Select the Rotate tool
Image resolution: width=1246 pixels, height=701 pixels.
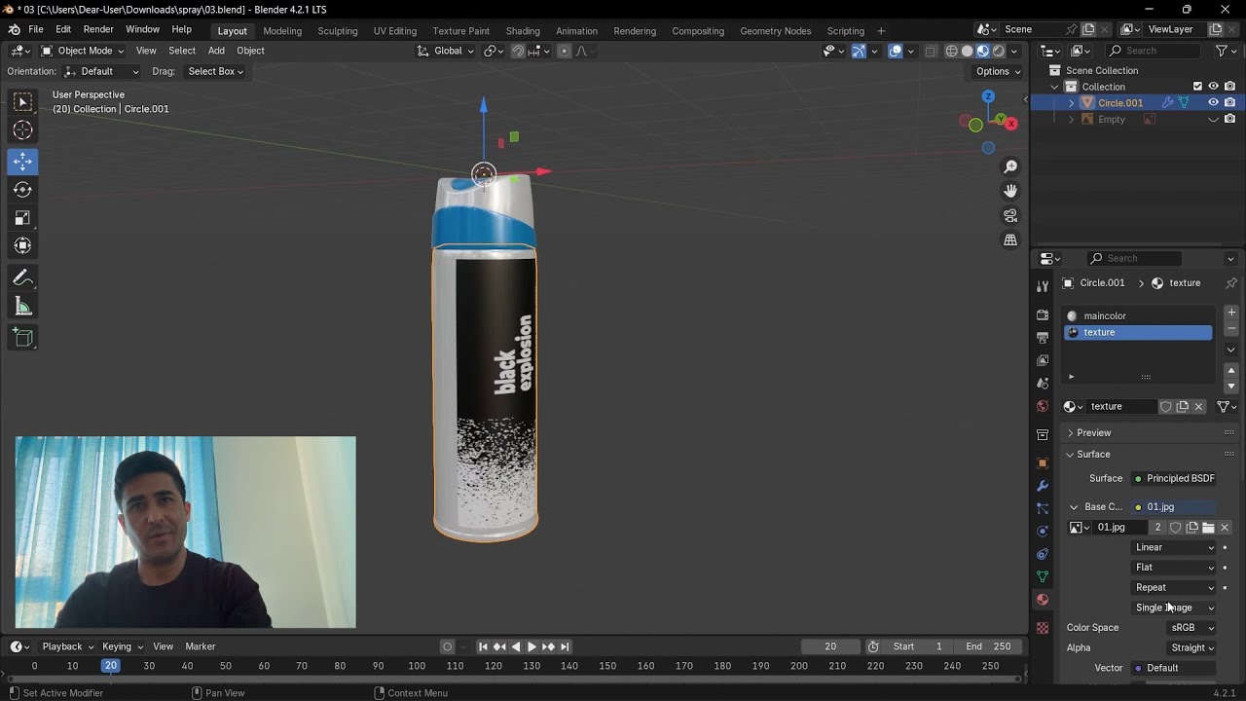(x=22, y=190)
